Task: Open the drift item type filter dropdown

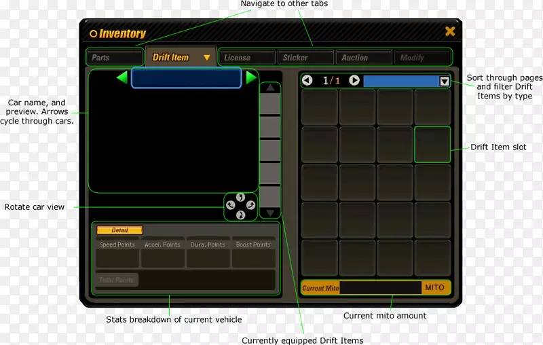Action: pos(445,81)
